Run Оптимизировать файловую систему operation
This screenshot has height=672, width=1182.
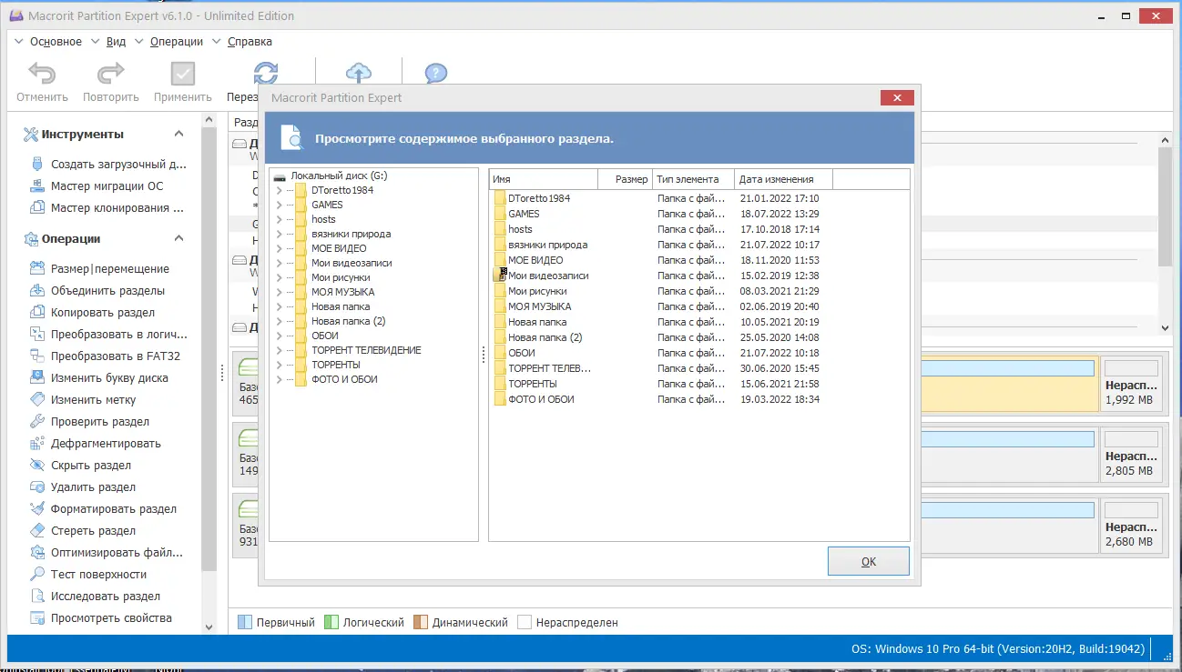117,553
